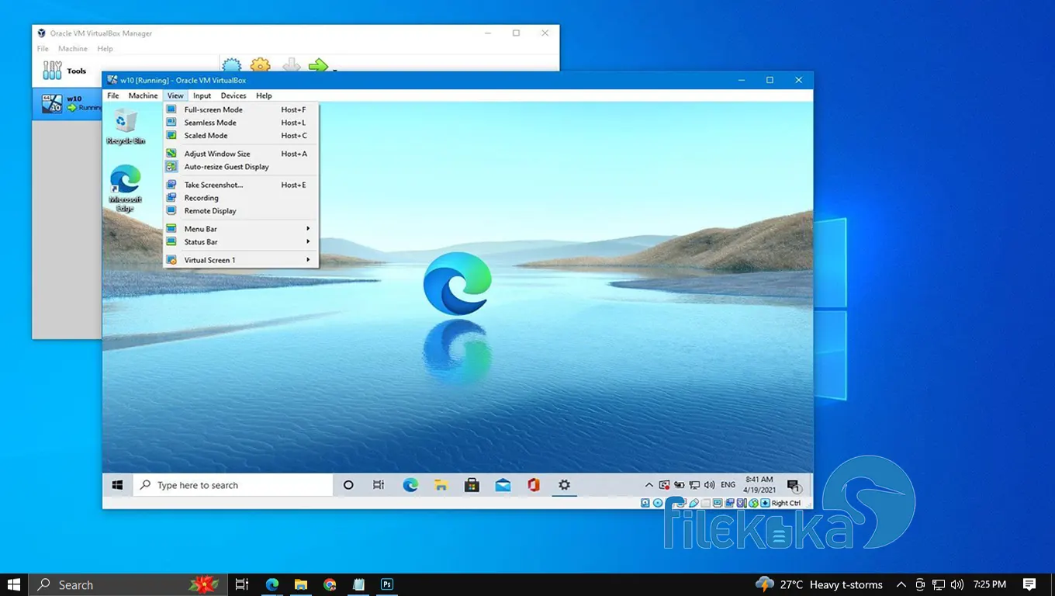Viewport: 1055px width, 596px height.
Task: Expand the Status Bar submenu
Action: (240, 242)
